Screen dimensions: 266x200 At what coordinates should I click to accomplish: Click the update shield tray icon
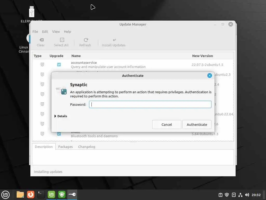[227, 195]
